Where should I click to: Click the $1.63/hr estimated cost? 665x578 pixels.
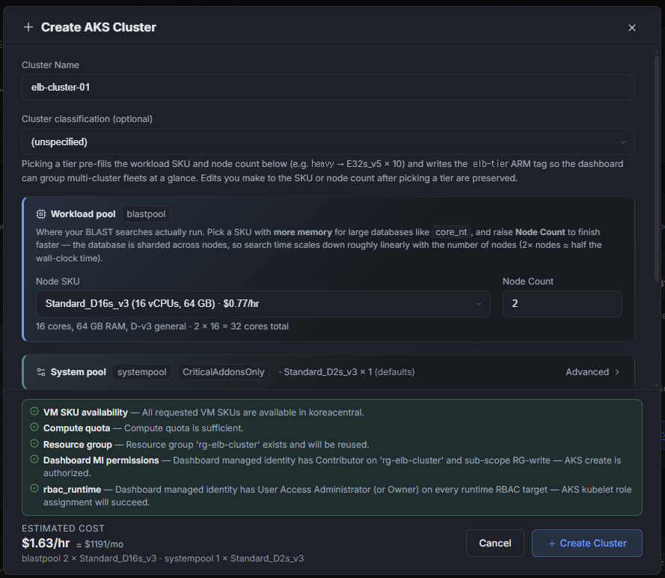click(x=46, y=544)
